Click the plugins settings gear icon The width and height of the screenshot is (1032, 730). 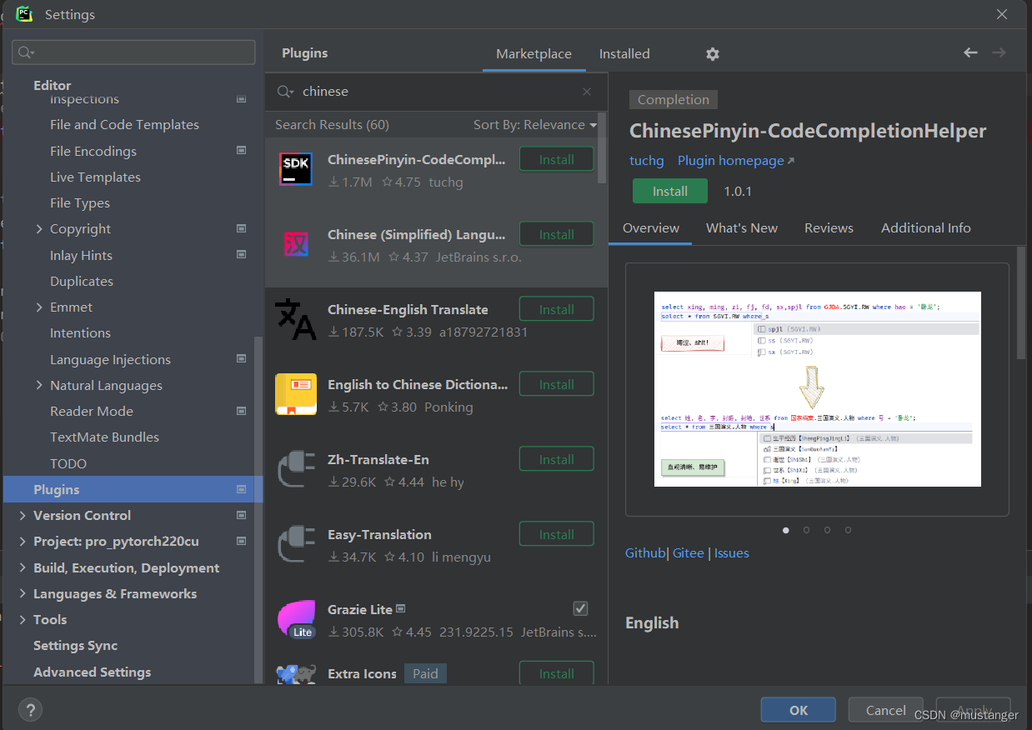click(x=712, y=53)
